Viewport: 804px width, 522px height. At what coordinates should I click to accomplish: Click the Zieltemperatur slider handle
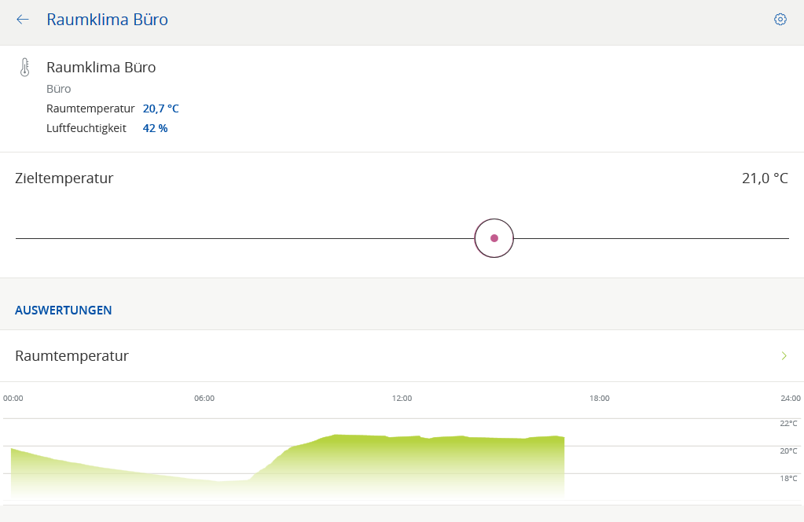(x=494, y=238)
